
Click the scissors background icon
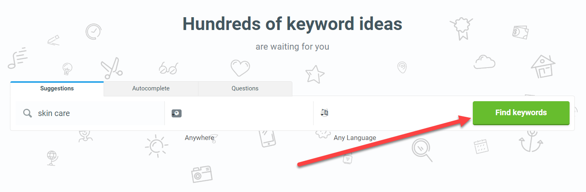111,68
